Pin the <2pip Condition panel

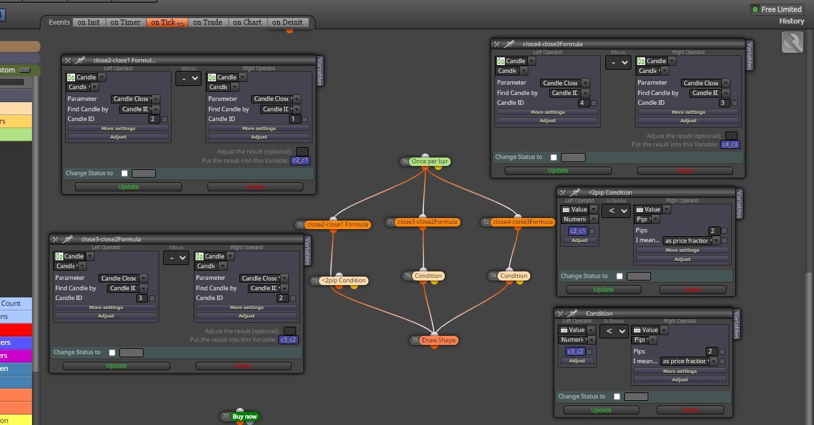pos(575,192)
